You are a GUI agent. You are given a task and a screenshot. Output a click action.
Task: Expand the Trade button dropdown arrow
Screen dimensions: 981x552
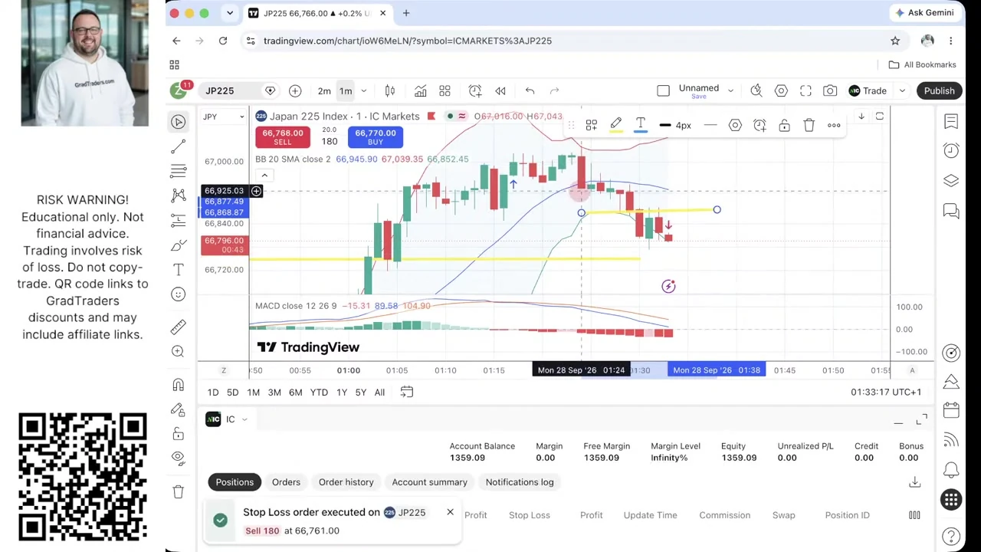pyautogui.click(x=902, y=90)
